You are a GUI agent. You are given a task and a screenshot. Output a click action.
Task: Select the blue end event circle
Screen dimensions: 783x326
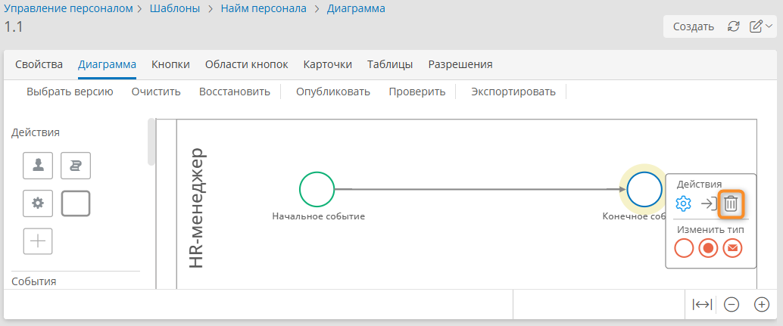coord(644,189)
